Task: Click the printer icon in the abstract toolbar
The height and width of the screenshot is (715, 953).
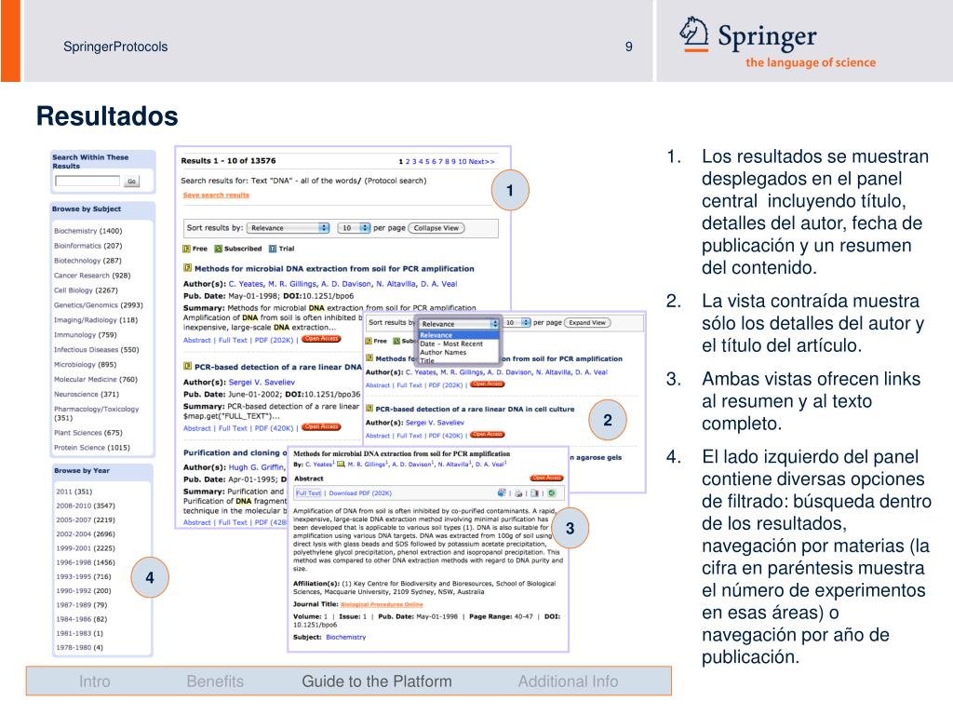Action: point(518,493)
